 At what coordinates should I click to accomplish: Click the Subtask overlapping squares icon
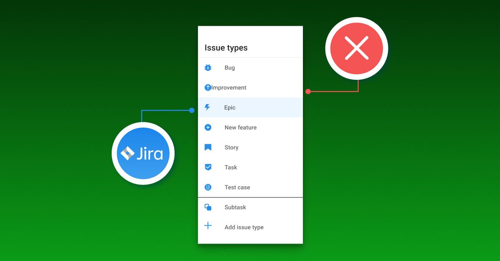coord(208,207)
